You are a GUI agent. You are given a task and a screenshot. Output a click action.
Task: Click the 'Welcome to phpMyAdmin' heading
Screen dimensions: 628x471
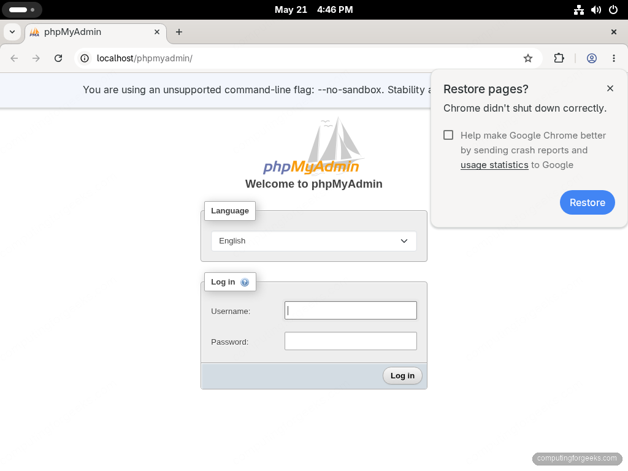click(x=313, y=184)
